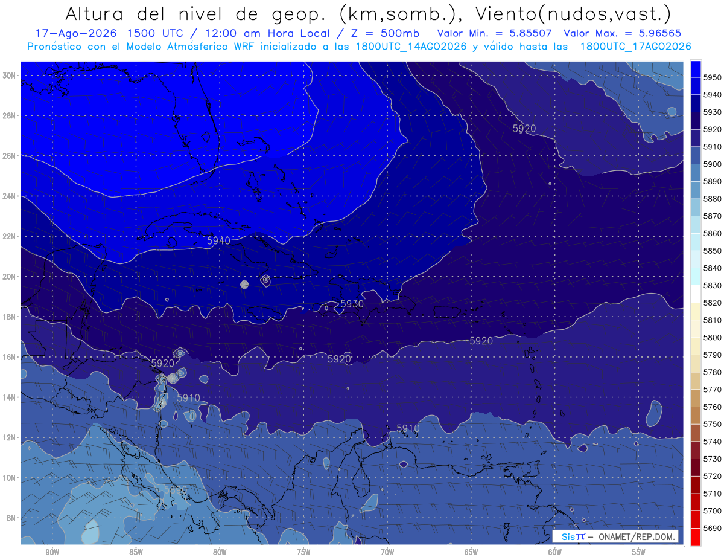Screen dimensions: 724x560
Task: Click colorbar label 5700
Action: tap(713, 511)
